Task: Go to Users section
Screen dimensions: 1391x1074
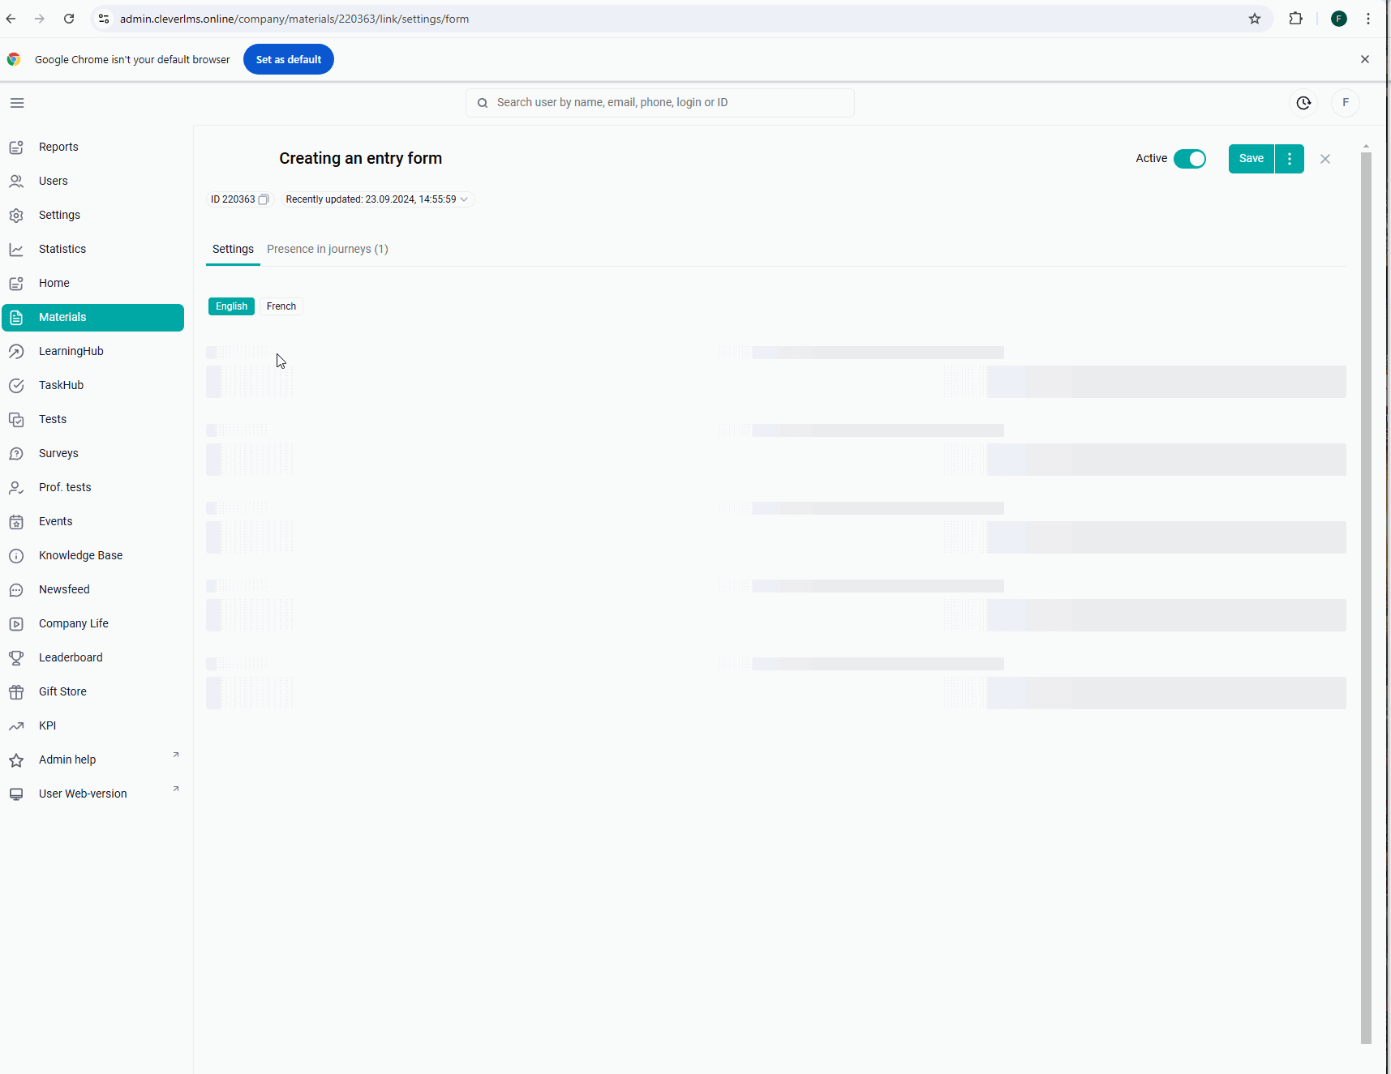Action: [53, 181]
